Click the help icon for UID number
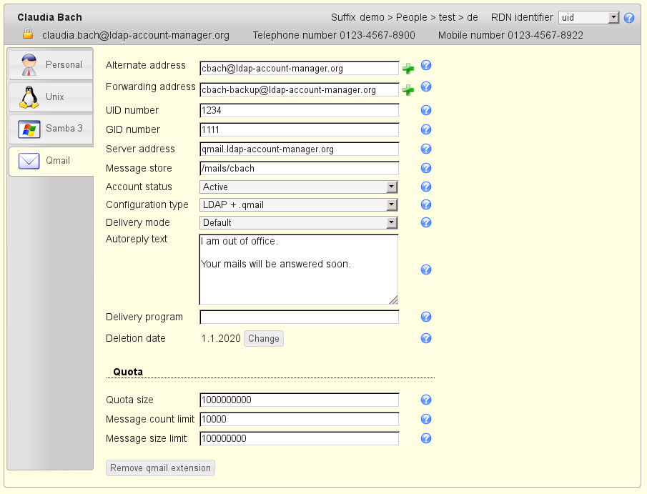 [x=426, y=110]
